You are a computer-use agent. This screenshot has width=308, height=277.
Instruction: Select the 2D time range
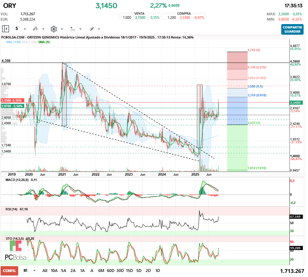pyautogui.click(x=148, y=271)
